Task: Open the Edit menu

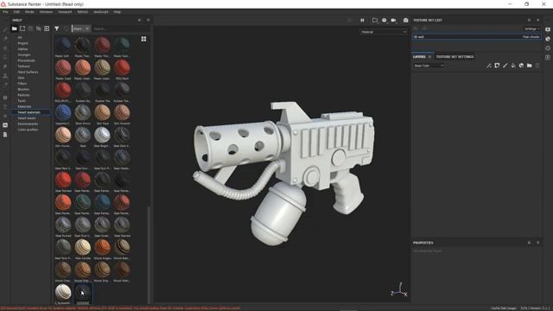Action: (x=16, y=11)
